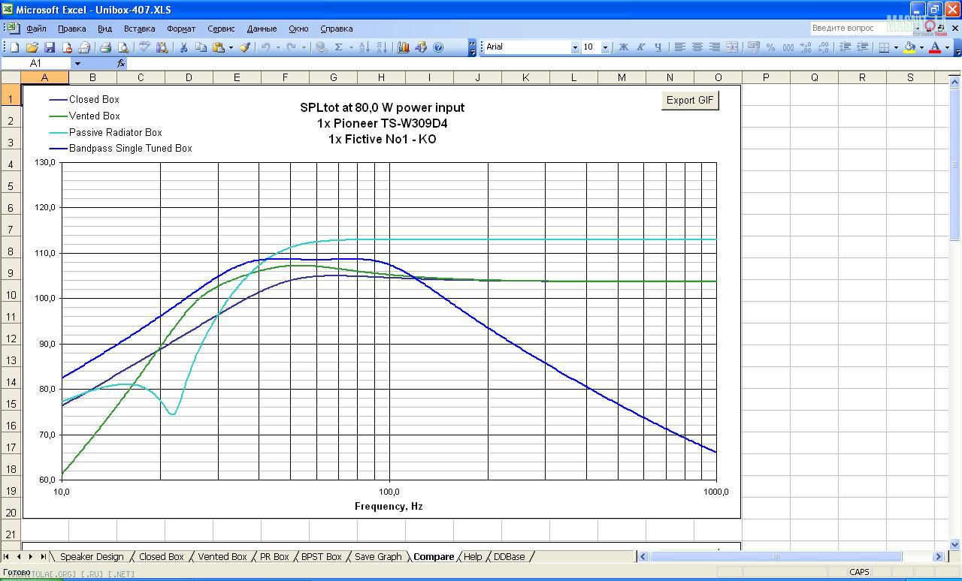
Task: Copy selection with the toolbar copy icon
Action: point(201,47)
